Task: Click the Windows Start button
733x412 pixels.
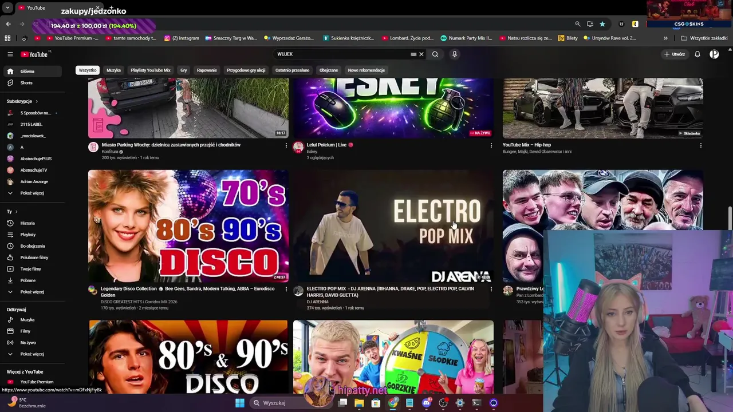Action: point(239,403)
